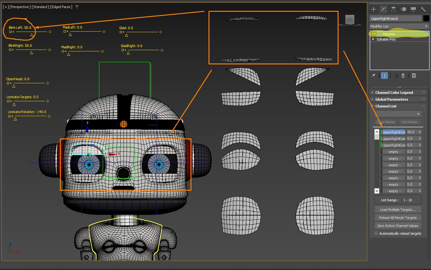Image resolution: width=431 pixels, height=270 pixels.
Task: Open the Display panel tab
Action: 413,9
